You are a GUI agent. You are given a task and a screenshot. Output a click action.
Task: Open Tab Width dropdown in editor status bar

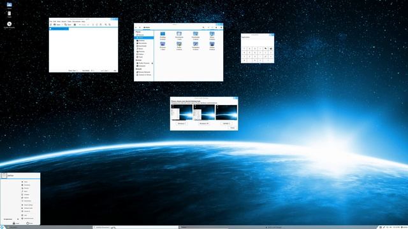coord(88,71)
